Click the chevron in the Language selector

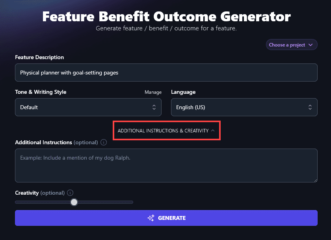(x=310, y=107)
